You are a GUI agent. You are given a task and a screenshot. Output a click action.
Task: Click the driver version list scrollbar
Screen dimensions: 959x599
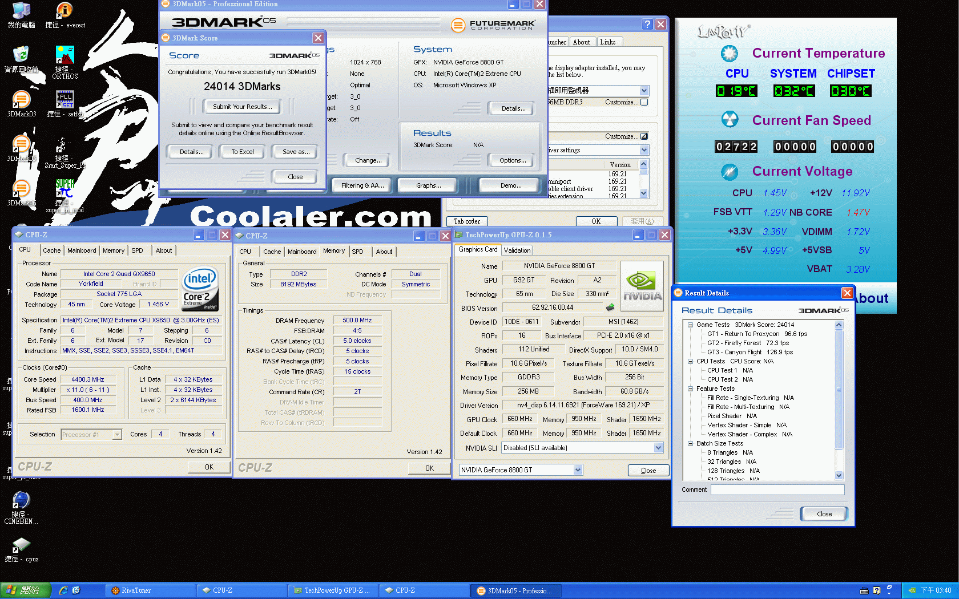tap(644, 180)
